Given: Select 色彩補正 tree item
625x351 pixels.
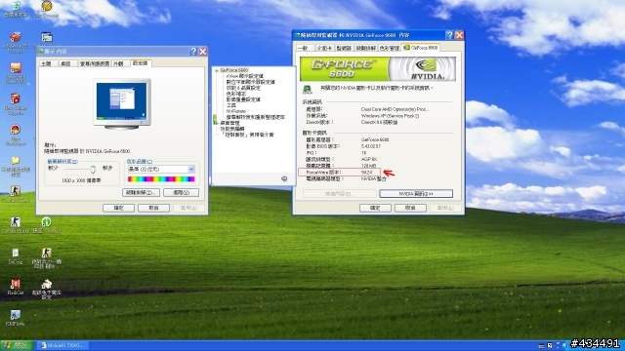Looking at the screenshot, I should click(x=236, y=94).
